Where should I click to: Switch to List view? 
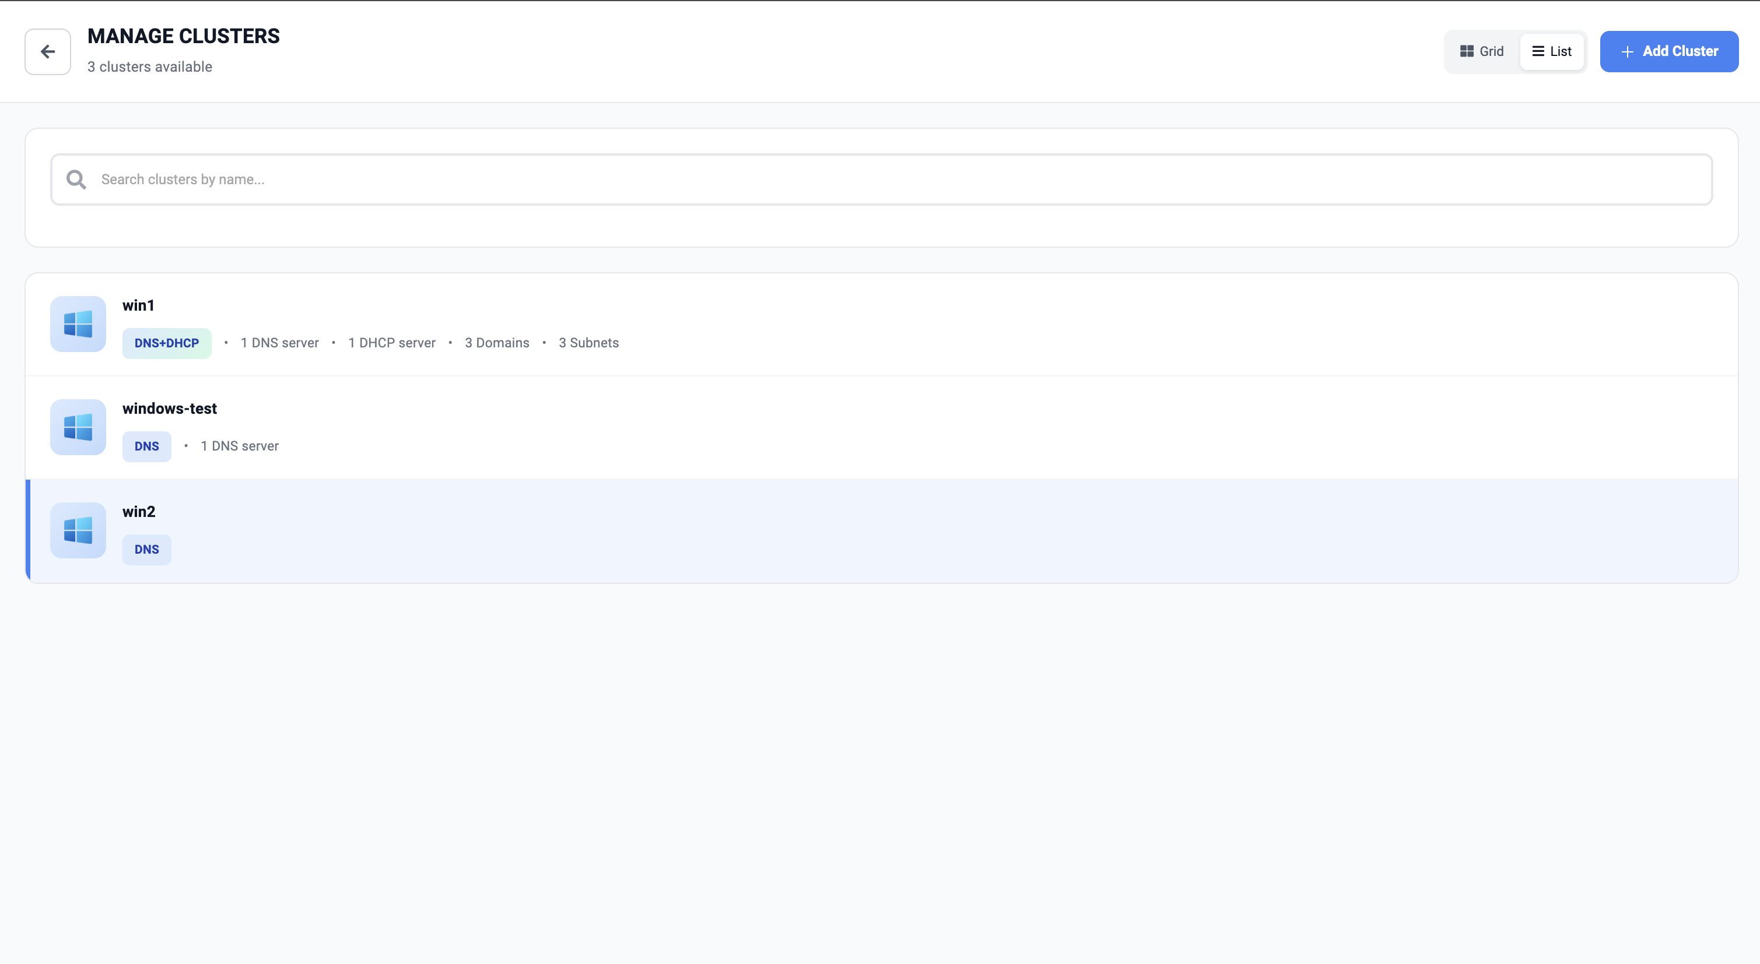pyautogui.click(x=1552, y=51)
